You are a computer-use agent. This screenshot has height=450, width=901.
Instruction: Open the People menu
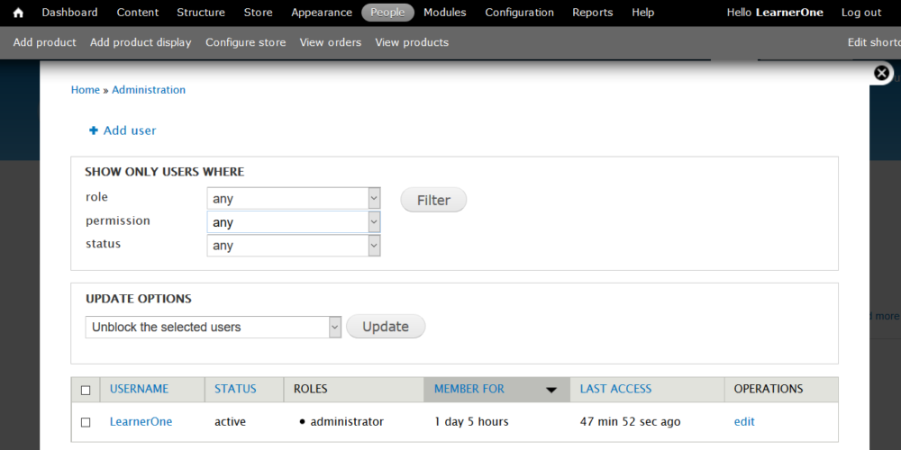[x=387, y=13]
